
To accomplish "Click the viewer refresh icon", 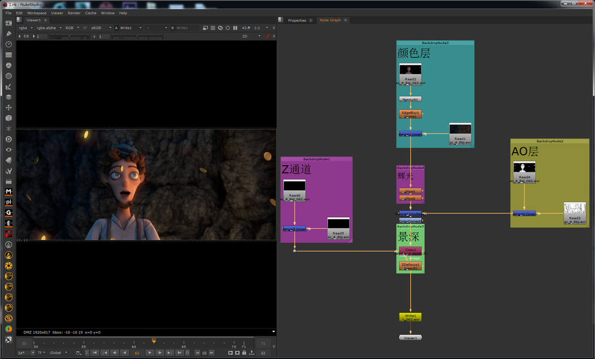I will [220, 28].
